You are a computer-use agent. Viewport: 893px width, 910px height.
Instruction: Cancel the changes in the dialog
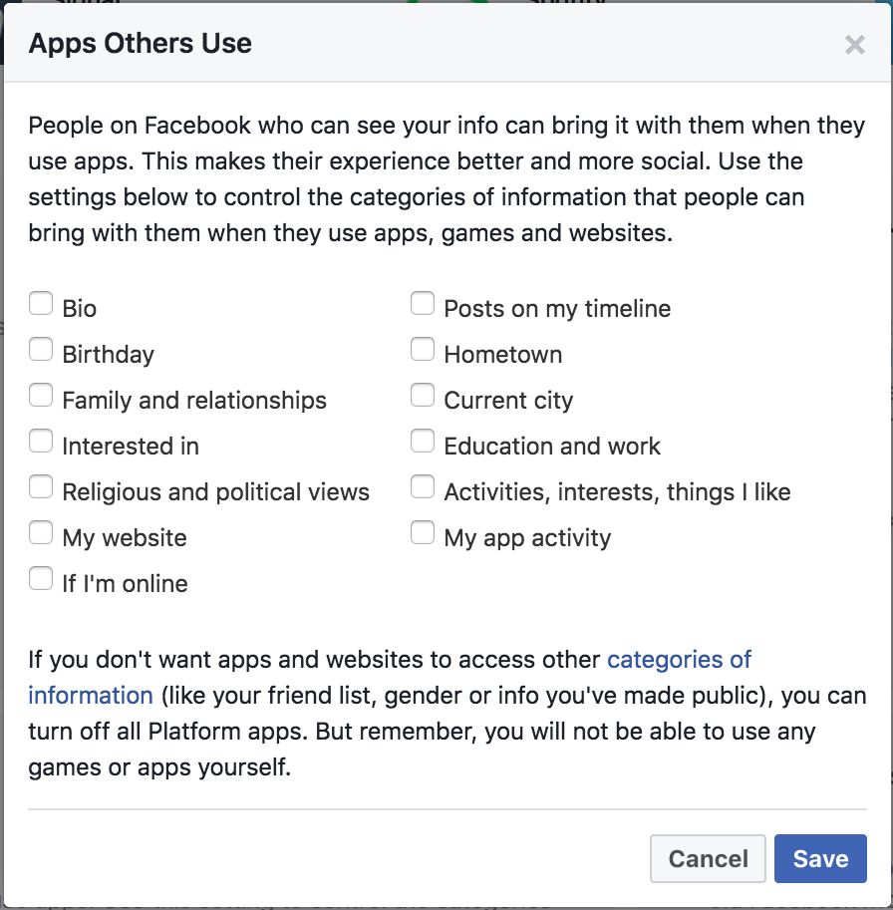pos(708,858)
